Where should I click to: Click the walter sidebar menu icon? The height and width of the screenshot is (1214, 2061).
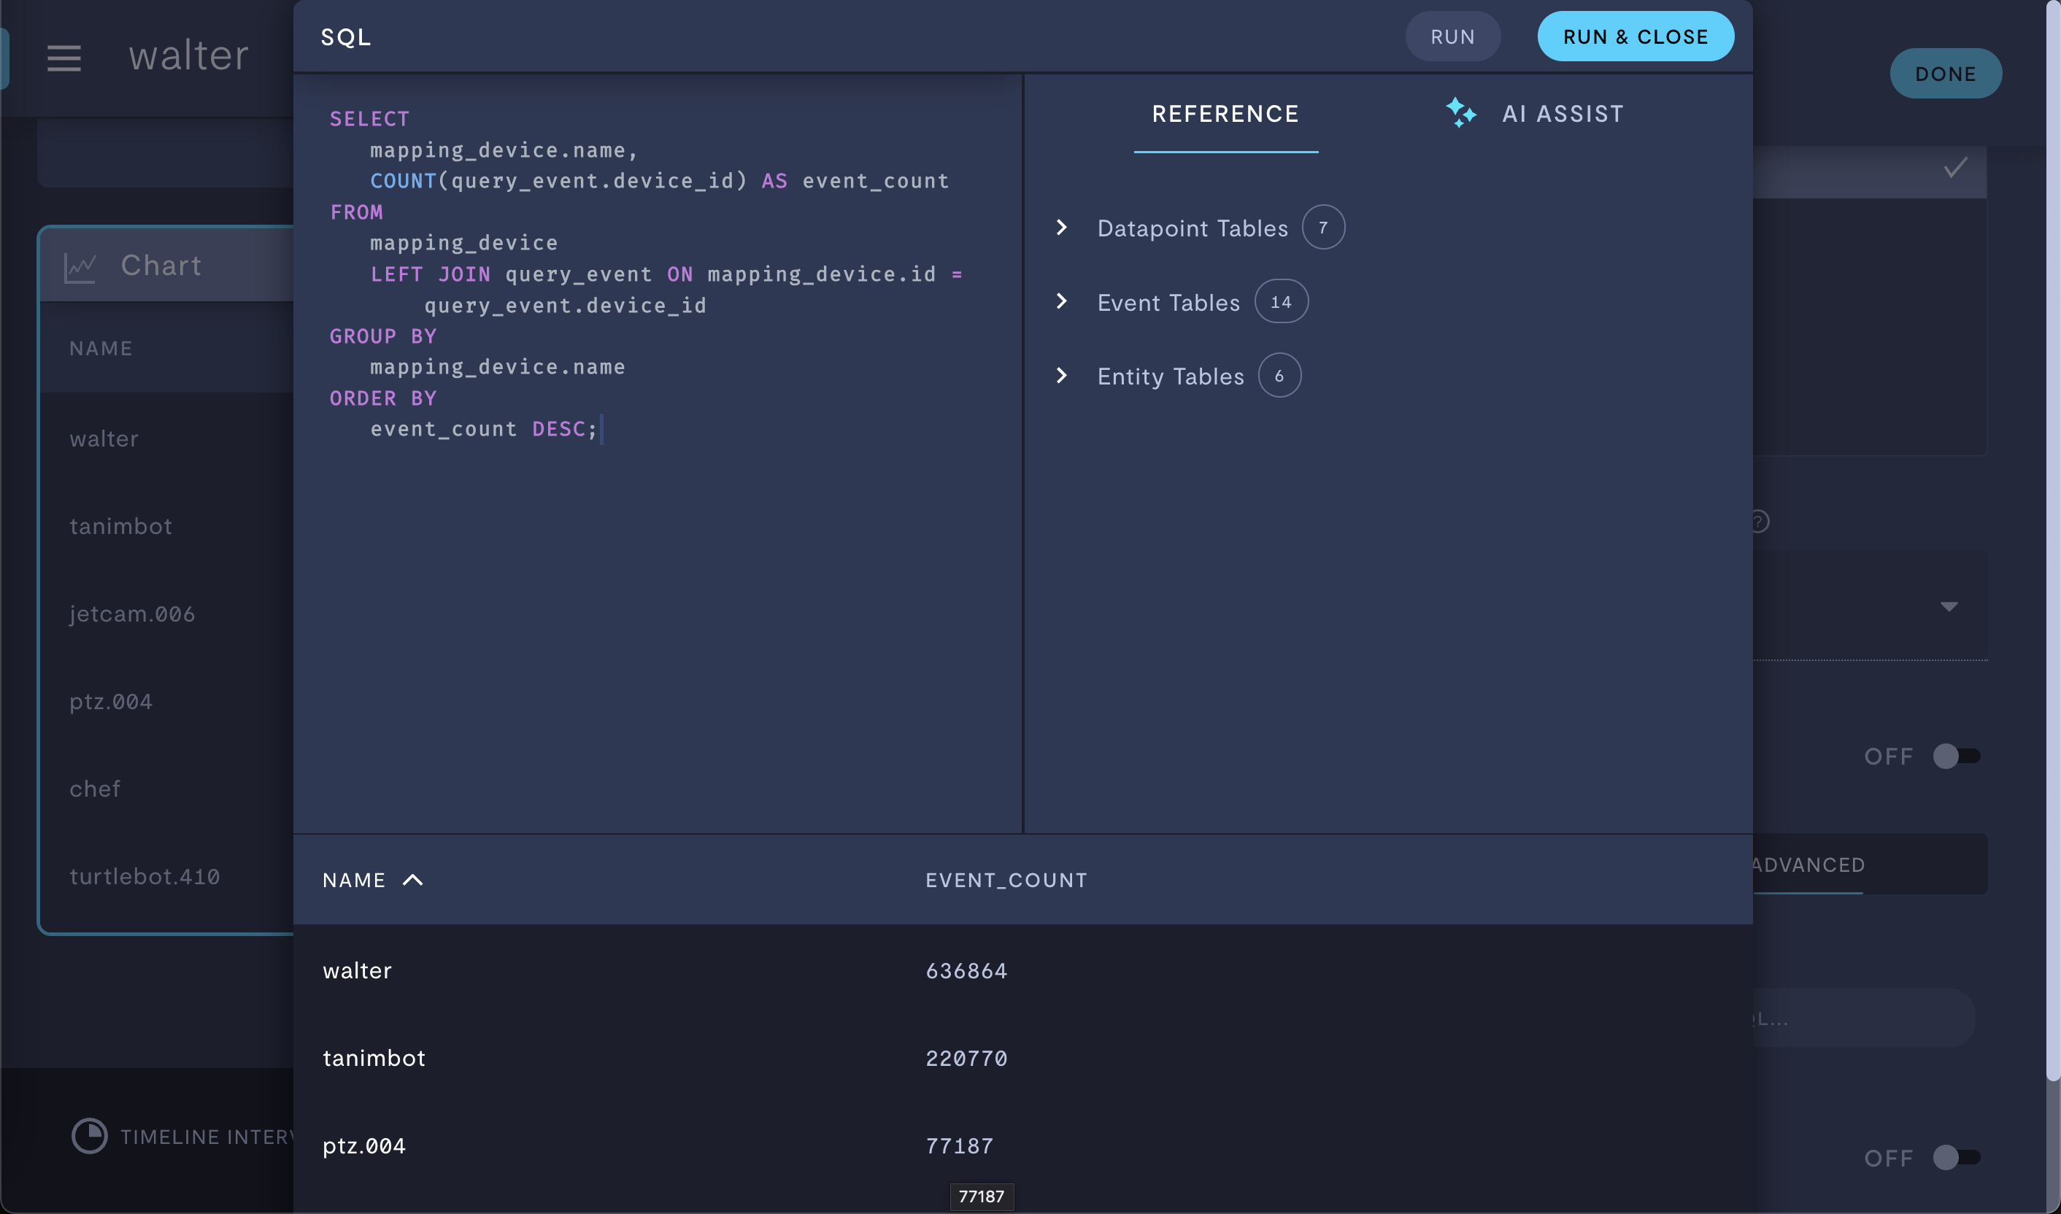[63, 58]
